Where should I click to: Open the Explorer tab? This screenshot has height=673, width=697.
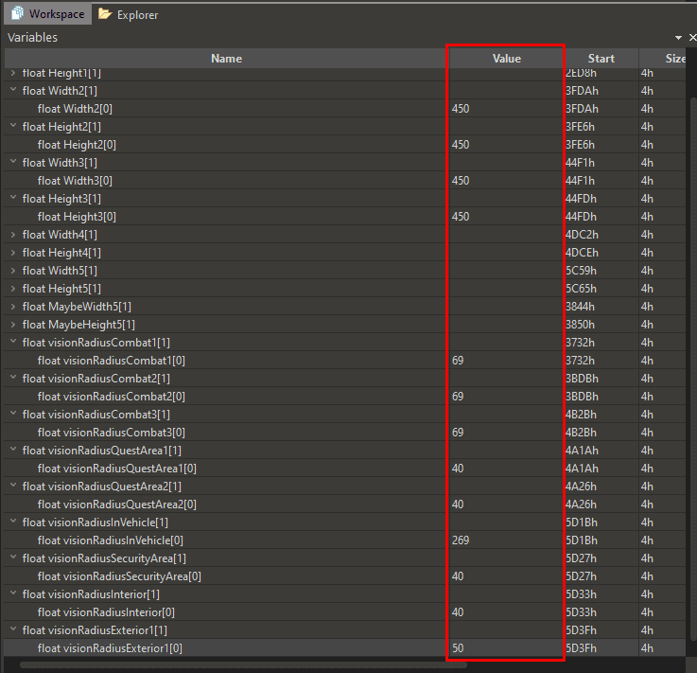[128, 15]
